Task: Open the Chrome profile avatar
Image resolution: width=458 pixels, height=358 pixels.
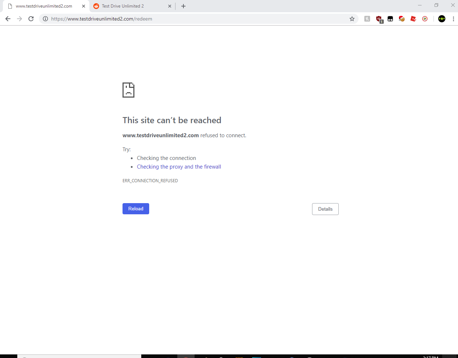Action: point(442,19)
